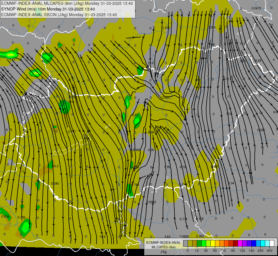
Task: Click the map value 0.432
Action: [x=22, y=217]
